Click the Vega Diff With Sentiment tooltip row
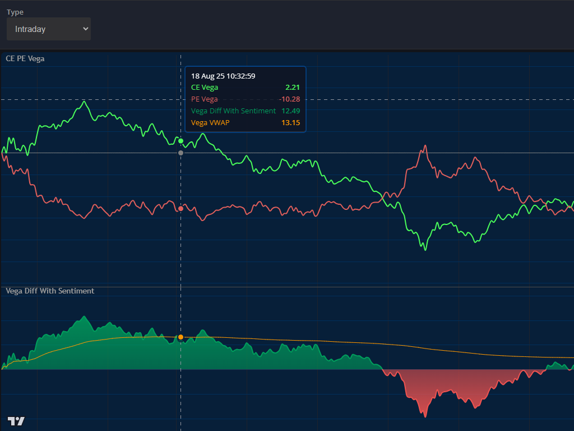 click(x=246, y=111)
